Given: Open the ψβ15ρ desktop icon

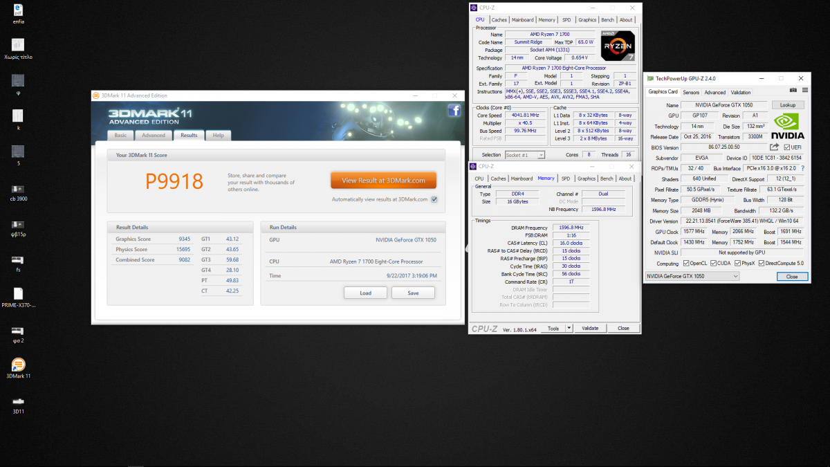Looking at the screenshot, I should (x=19, y=228).
